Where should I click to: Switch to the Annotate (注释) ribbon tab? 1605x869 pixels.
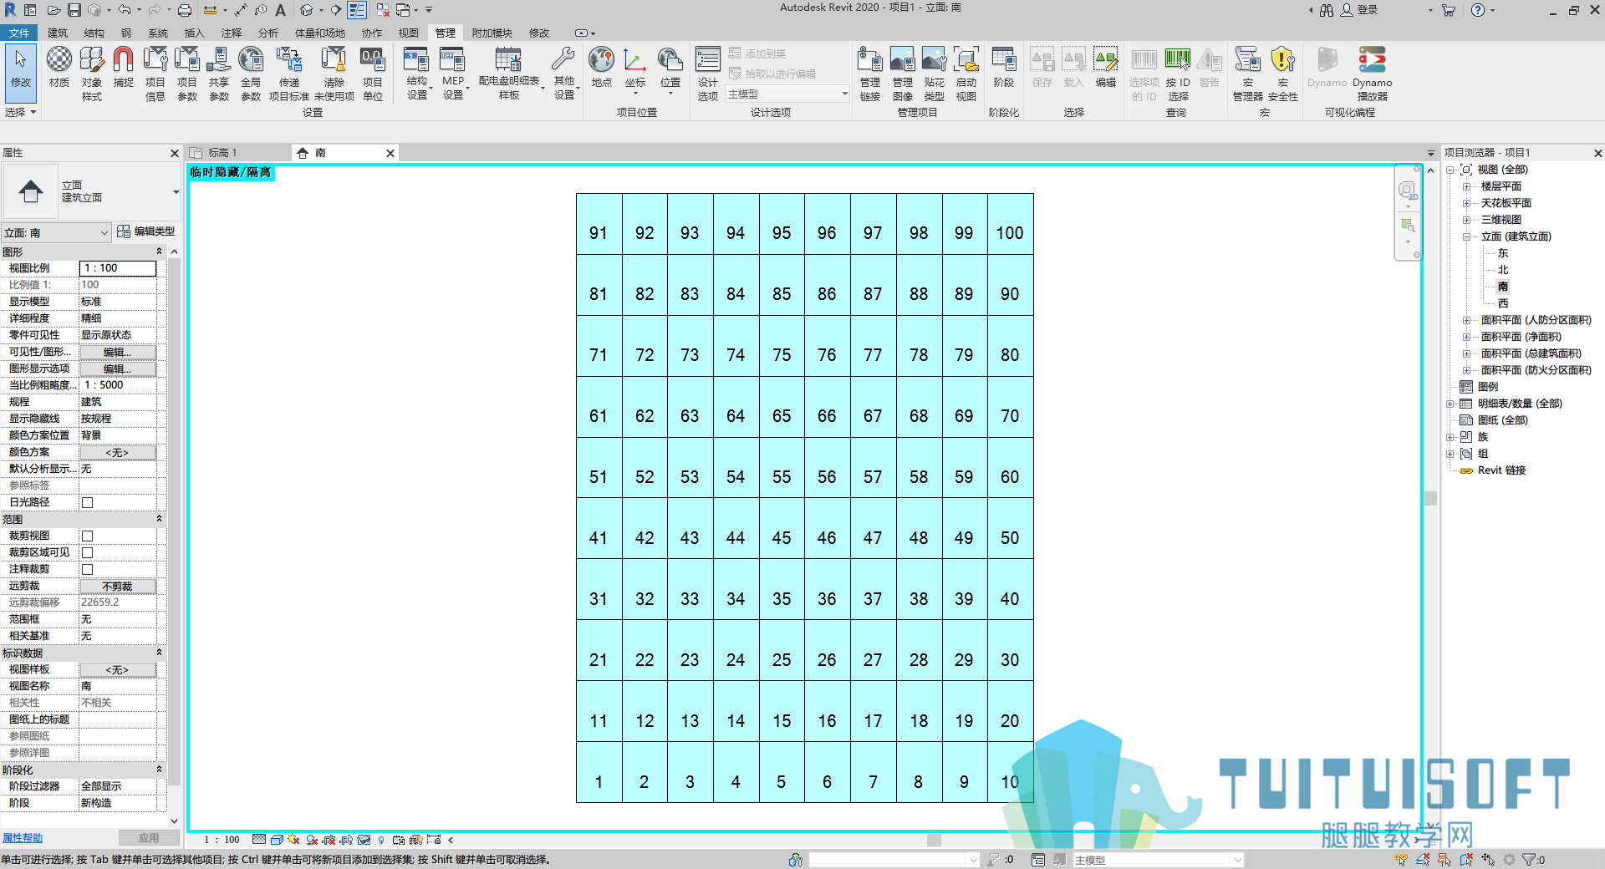(x=231, y=33)
